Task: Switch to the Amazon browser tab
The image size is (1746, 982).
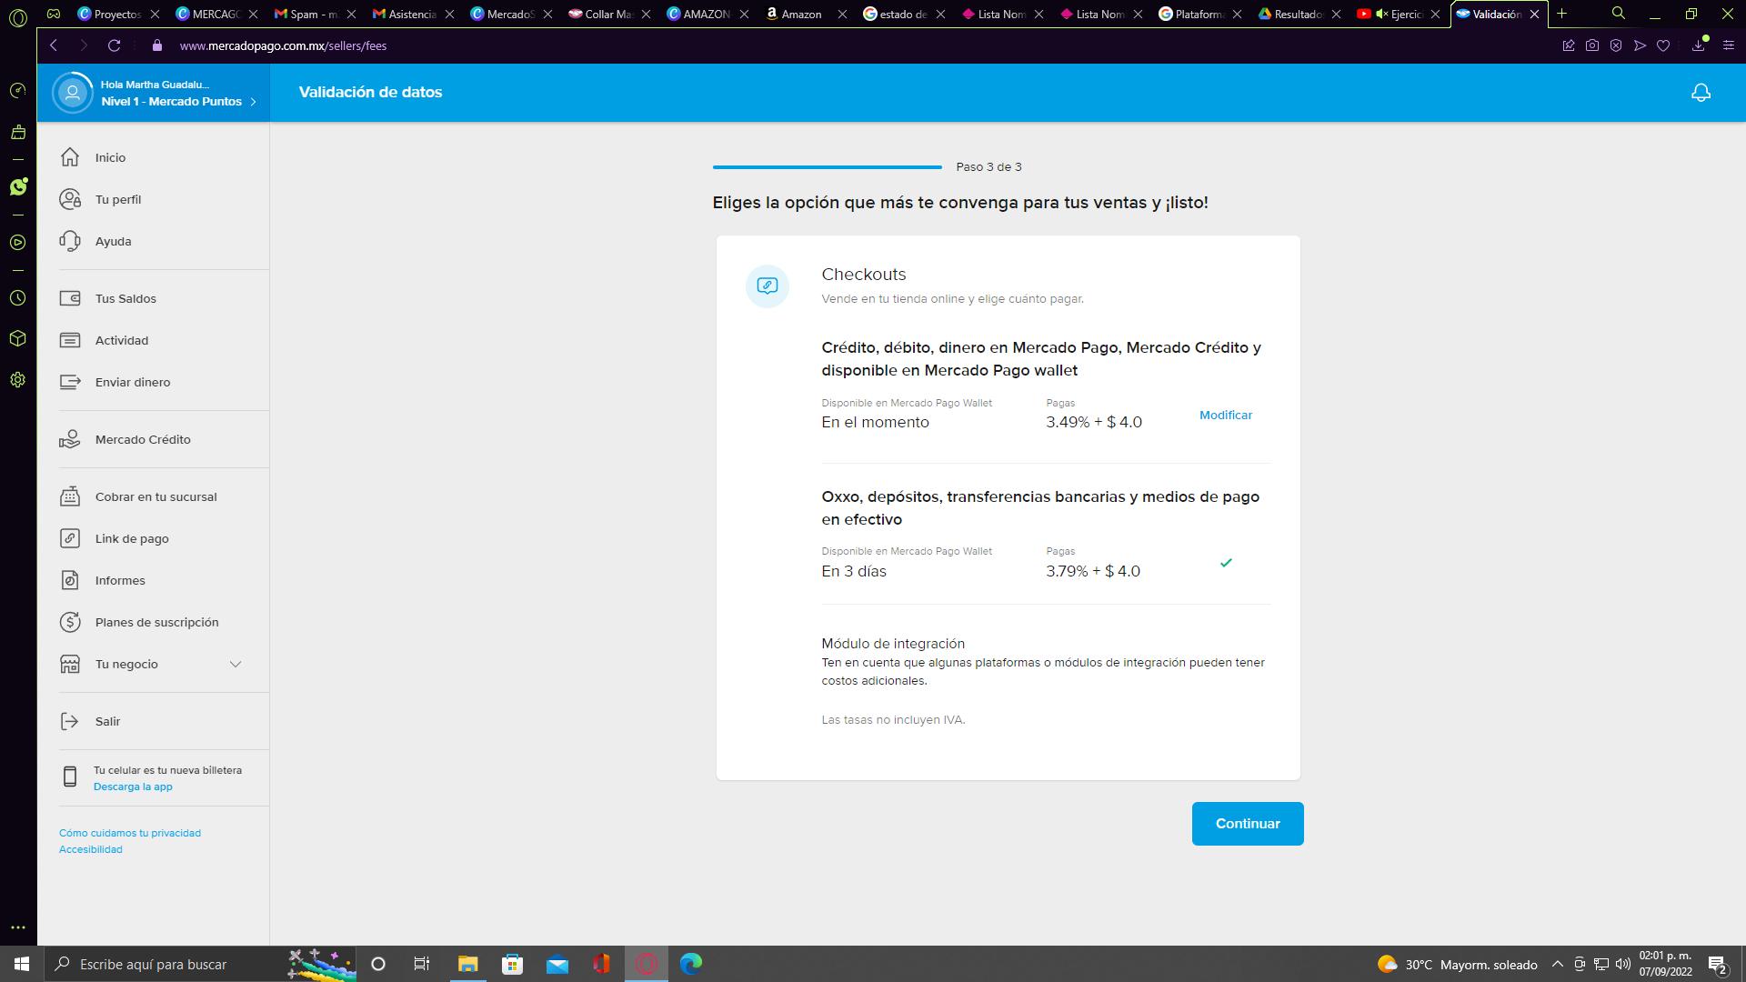Action: (801, 14)
